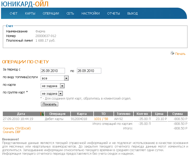Click the Скачать DBF link
The width and height of the screenshot is (190, 157).
coord(11,132)
